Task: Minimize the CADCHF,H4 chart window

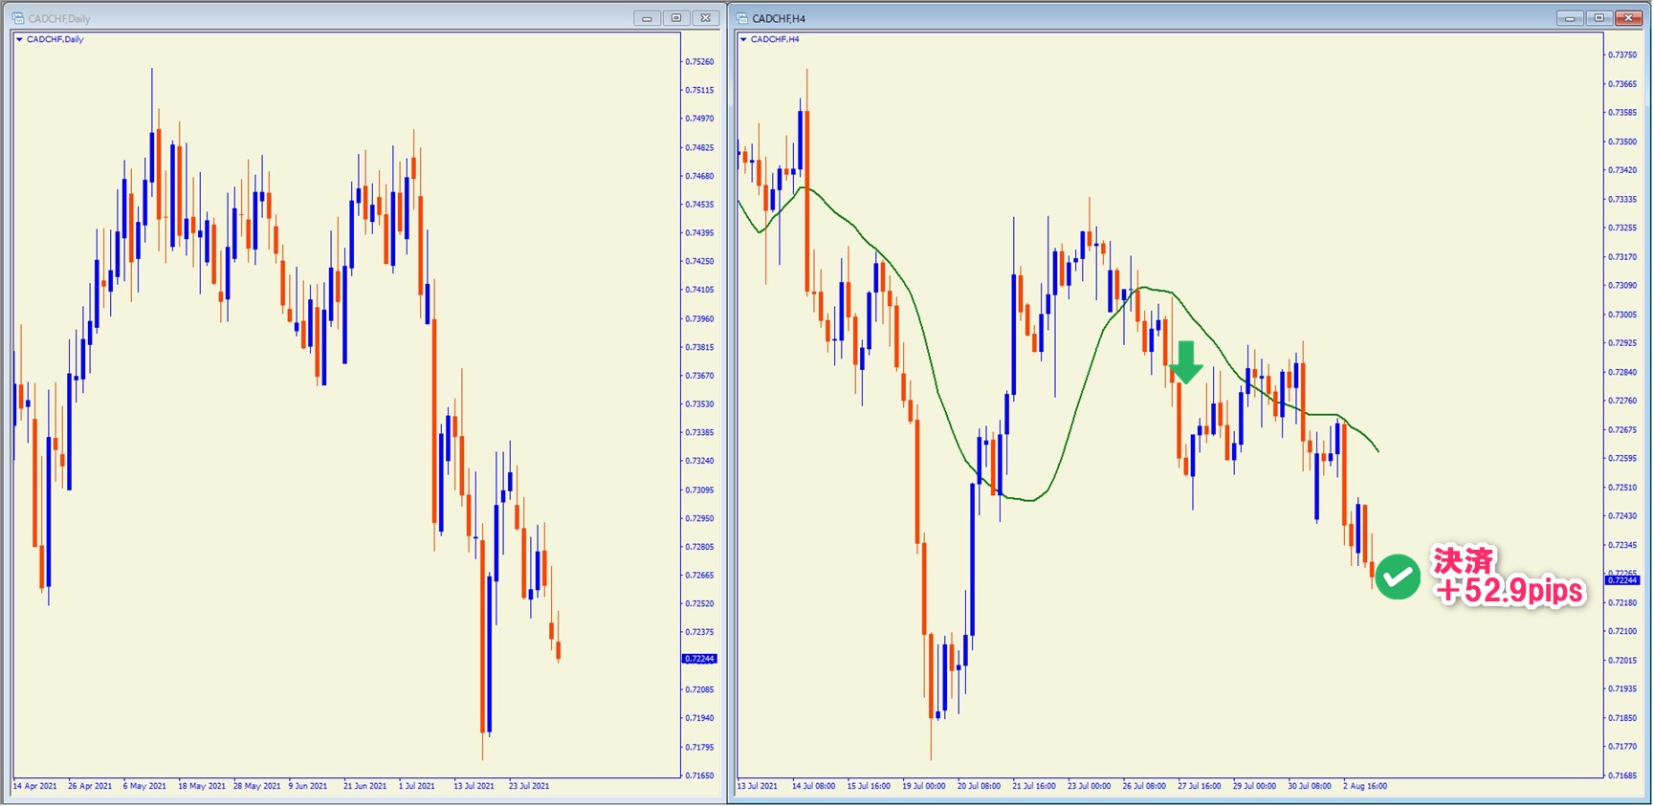Action: coord(1570,18)
